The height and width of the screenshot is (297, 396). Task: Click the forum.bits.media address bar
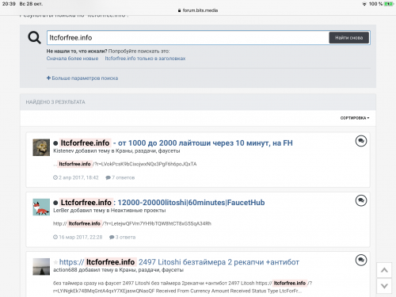[x=198, y=10]
